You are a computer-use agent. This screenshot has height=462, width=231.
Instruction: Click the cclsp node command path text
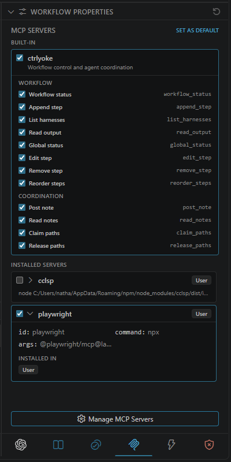coord(114,294)
